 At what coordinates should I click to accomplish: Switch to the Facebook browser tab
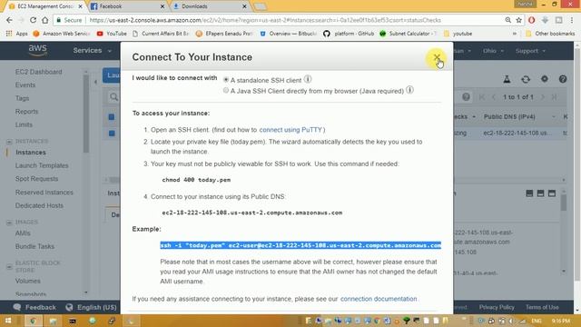pyautogui.click(x=127, y=6)
